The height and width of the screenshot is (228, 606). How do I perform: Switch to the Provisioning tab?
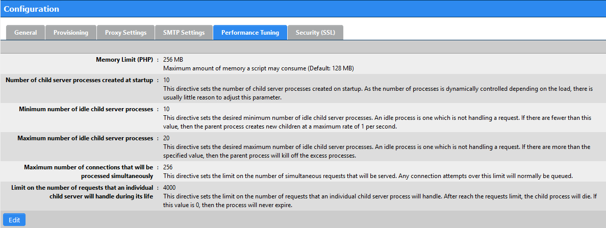pyautogui.click(x=71, y=33)
